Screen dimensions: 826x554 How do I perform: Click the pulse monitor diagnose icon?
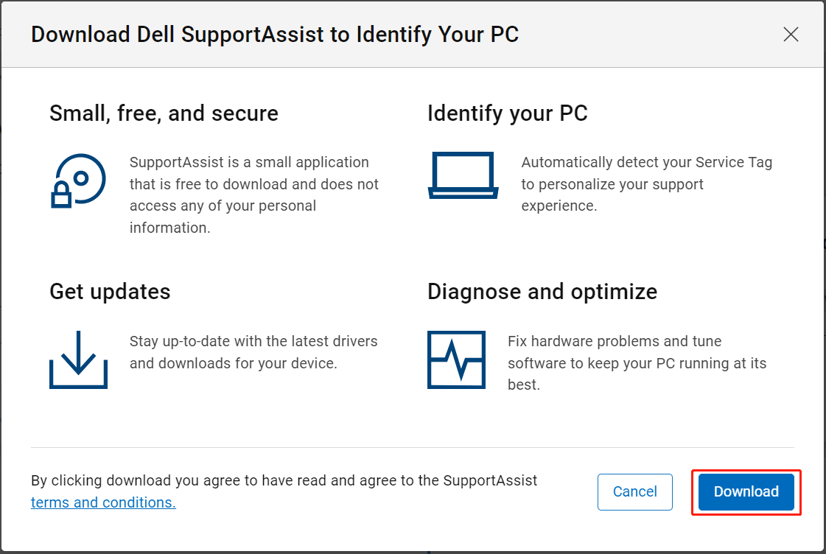456,360
